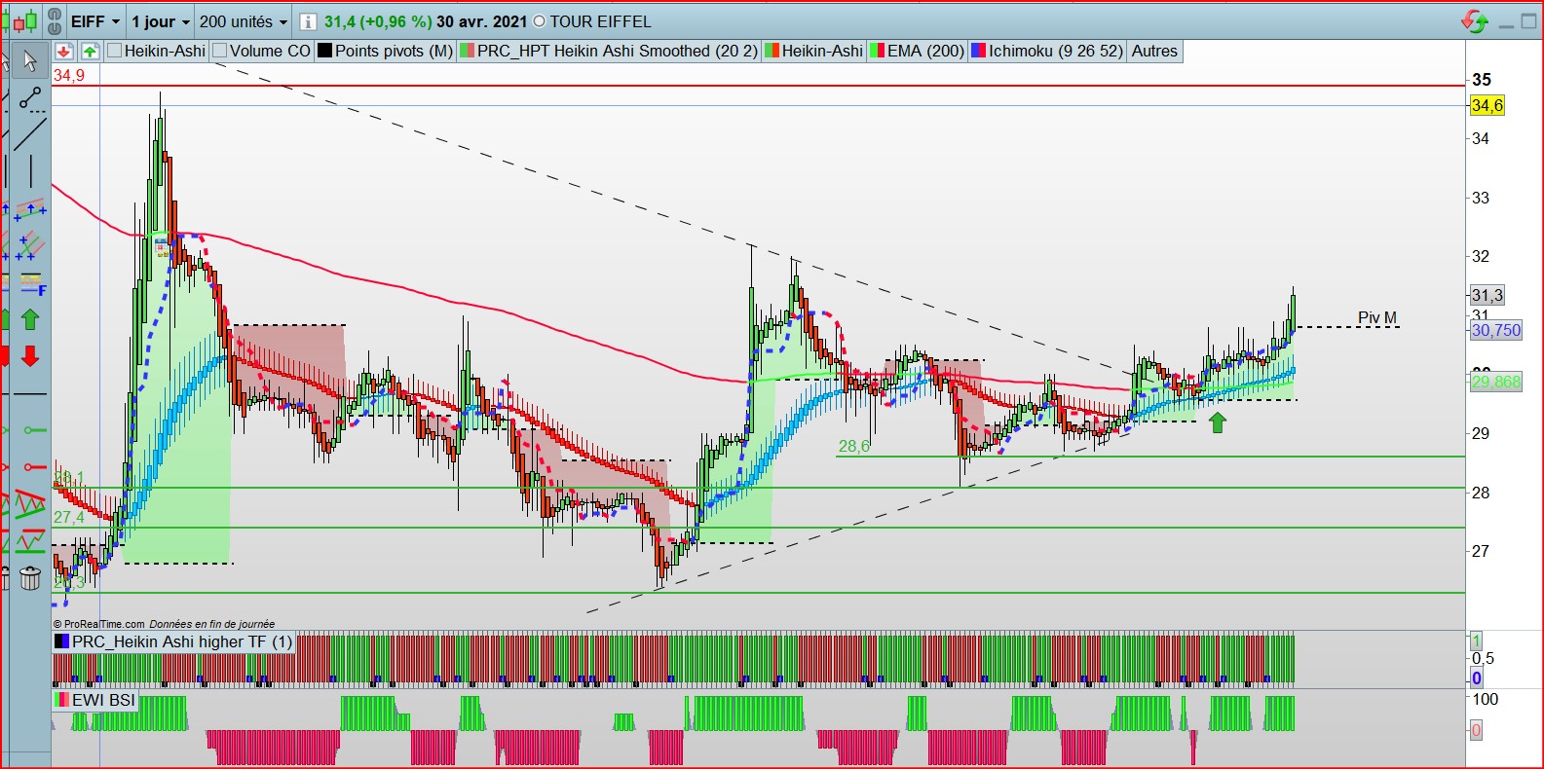Click the red down arrow indicator button

coord(64,52)
